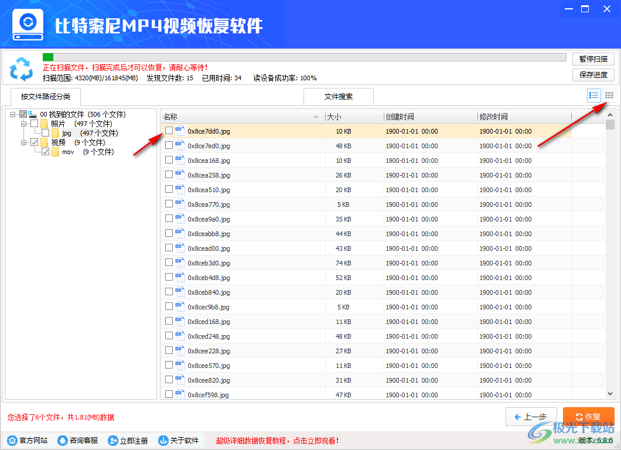Viewport: 621px width, 450px height.
Task: Open the 文件搜索 tab
Action: (x=338, y=97)
